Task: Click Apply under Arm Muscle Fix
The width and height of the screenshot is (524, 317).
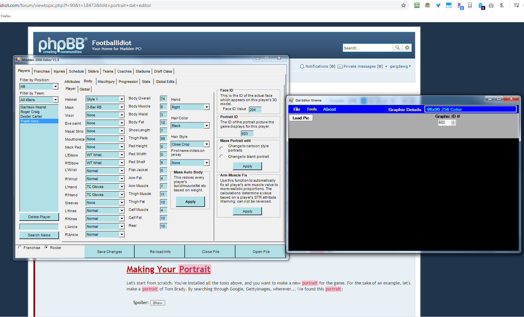Action: coord(247,211)
